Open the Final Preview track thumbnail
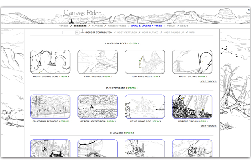Viewport: 251px width, 165px height. coord(98,62)
